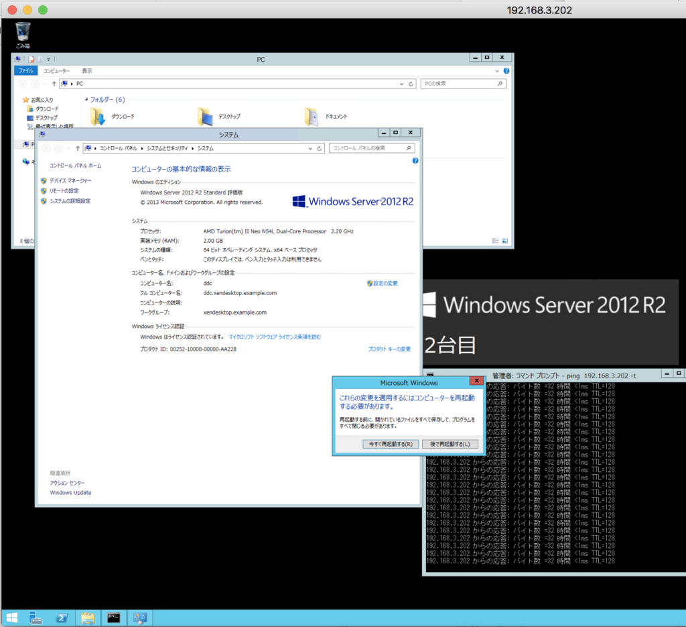Image resolution: width=686 pixels, height=627 pixels.
Task: Expand the PC window ribbon chevron
Action: coord(497,70)
